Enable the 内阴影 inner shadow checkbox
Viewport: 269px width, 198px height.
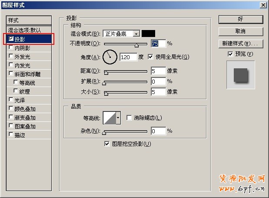point(11,48)
